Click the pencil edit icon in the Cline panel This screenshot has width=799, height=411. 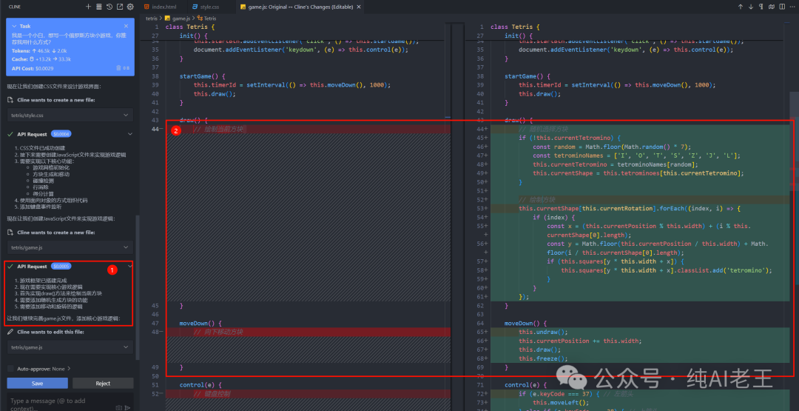(10, 332)
